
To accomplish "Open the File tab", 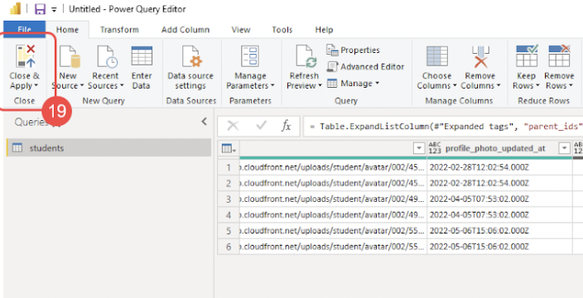I will coord(25,30).
